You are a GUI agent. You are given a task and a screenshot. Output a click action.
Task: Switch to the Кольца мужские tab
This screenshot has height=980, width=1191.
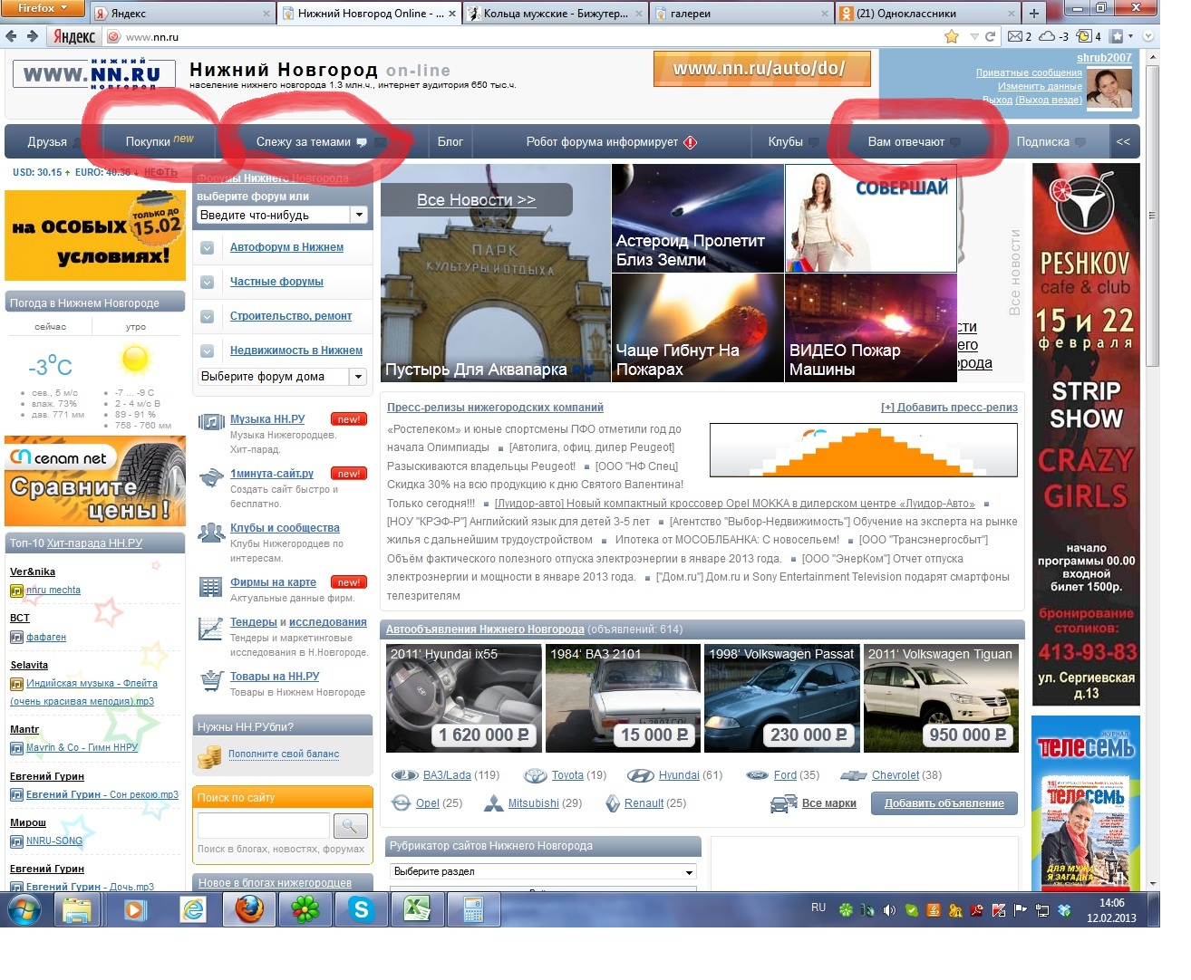(x=555, y=14)
